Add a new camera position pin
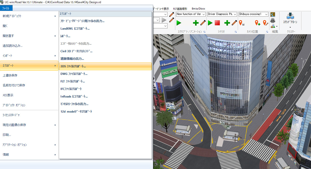The image size is (311, 169). click(x=258, y=23)
